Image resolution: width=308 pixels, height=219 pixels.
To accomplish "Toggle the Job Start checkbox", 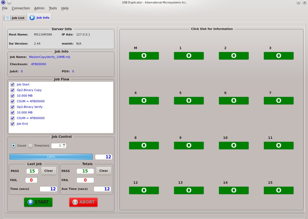I will [x=12, y=84].
